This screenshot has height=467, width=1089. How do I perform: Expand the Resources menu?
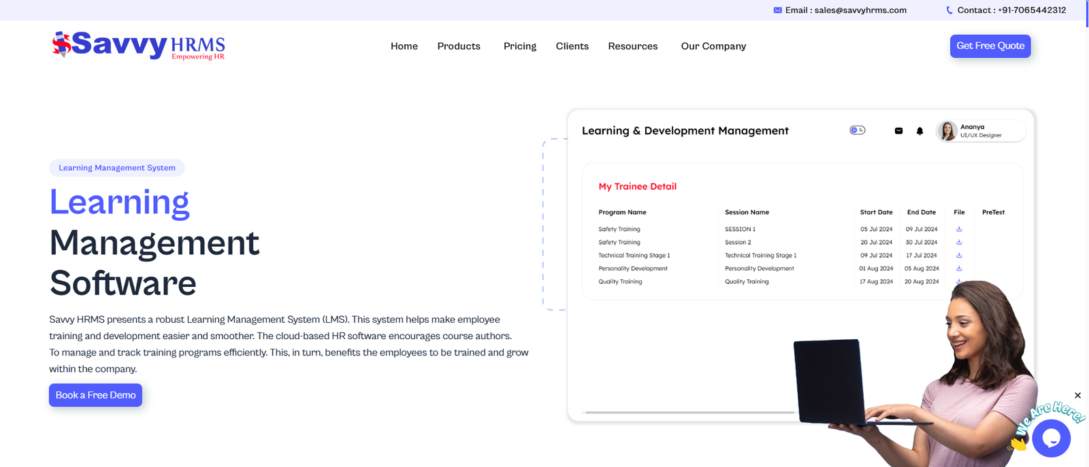coord(633,46)
